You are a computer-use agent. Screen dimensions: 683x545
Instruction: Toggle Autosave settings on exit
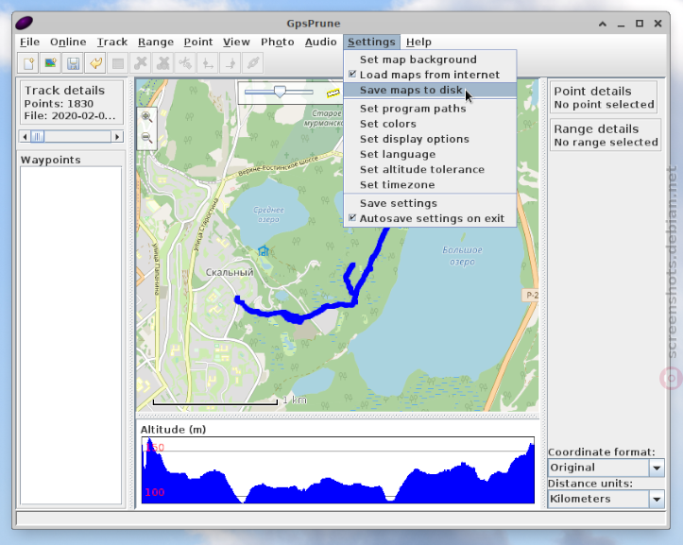[430, 219]
